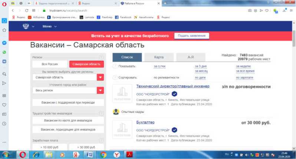Toggle Вакансии, подходящие для инвалидов
This screenshot has height=159, width=296.
click(68, 130)
